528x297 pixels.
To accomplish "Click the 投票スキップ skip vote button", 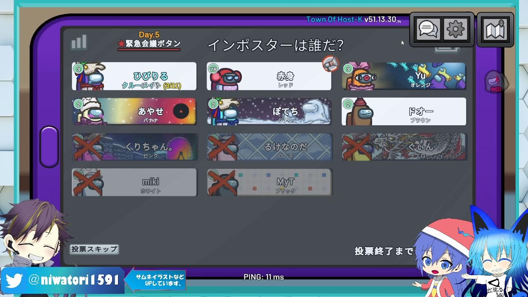I will (x=94, y=249).
